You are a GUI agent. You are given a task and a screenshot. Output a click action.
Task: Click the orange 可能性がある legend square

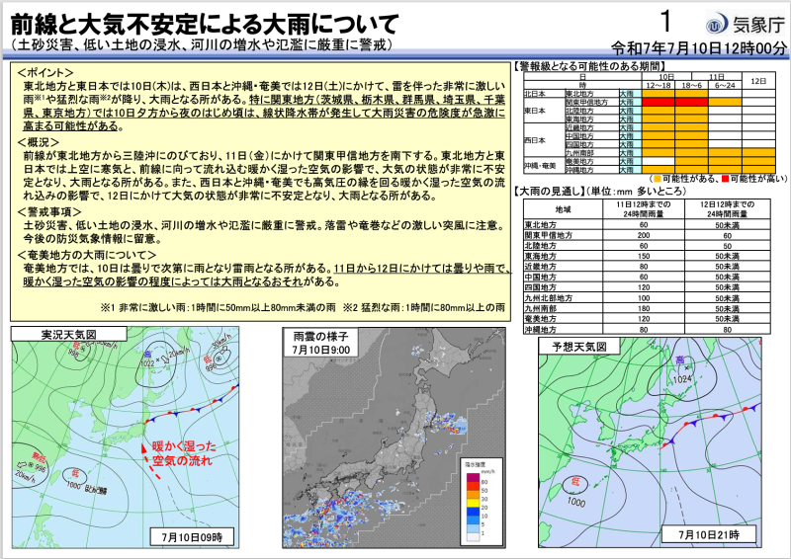(658, 179)
